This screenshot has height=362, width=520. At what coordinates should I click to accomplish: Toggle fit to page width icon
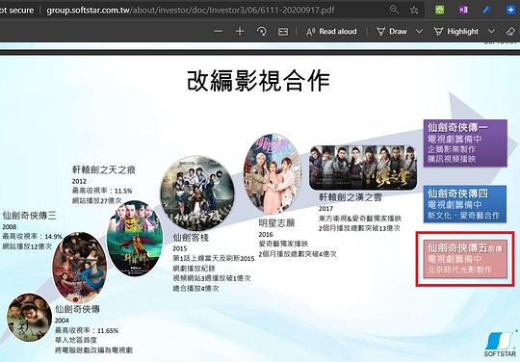(x=283, y=32)
